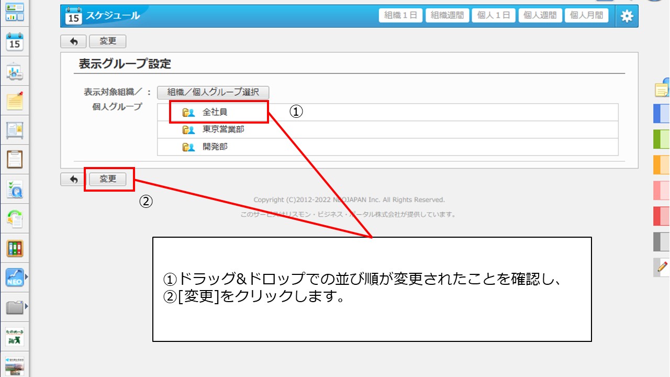This screenshot has width=670, height=377.
Task: Open 組織/個人グループ選択 button
Action: tap(213, 92)
